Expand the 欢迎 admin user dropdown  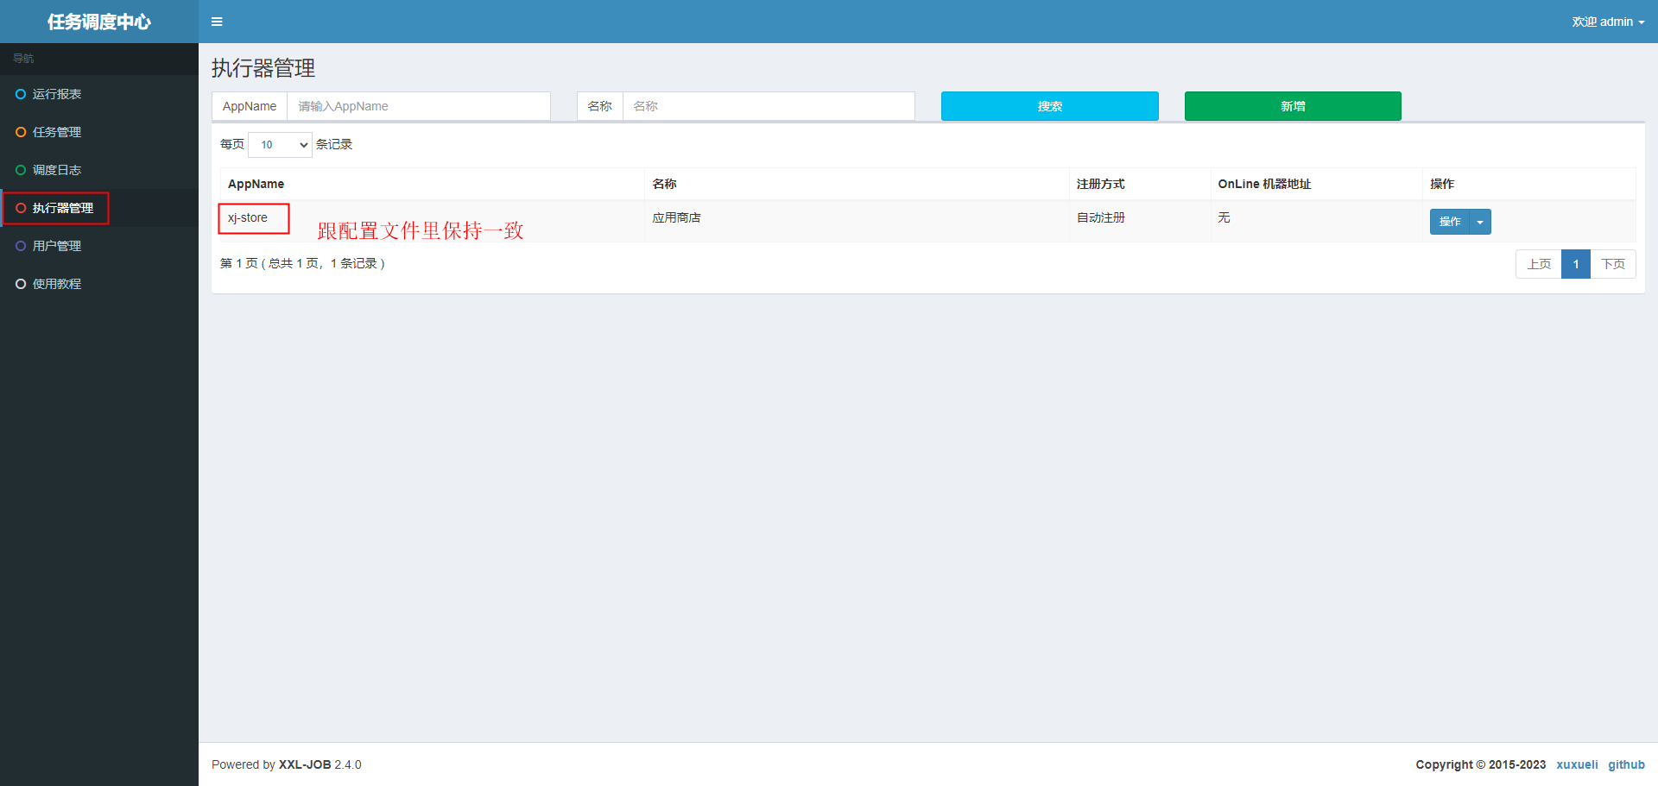1608,22
